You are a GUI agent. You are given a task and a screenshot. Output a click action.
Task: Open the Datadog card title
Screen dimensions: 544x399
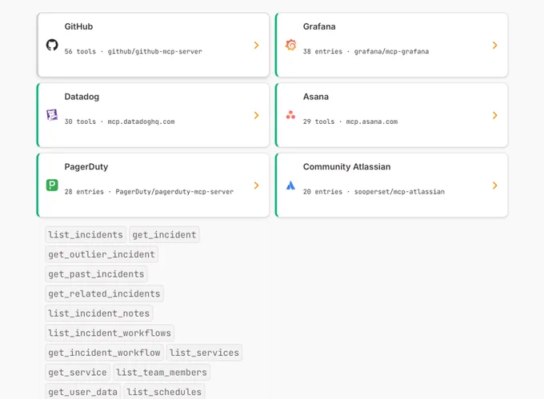82,97
